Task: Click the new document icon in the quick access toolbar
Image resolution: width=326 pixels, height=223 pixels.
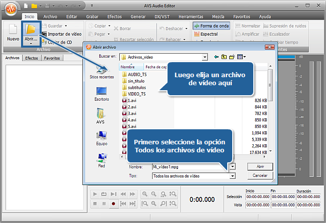Action: (x=26, y=6)
